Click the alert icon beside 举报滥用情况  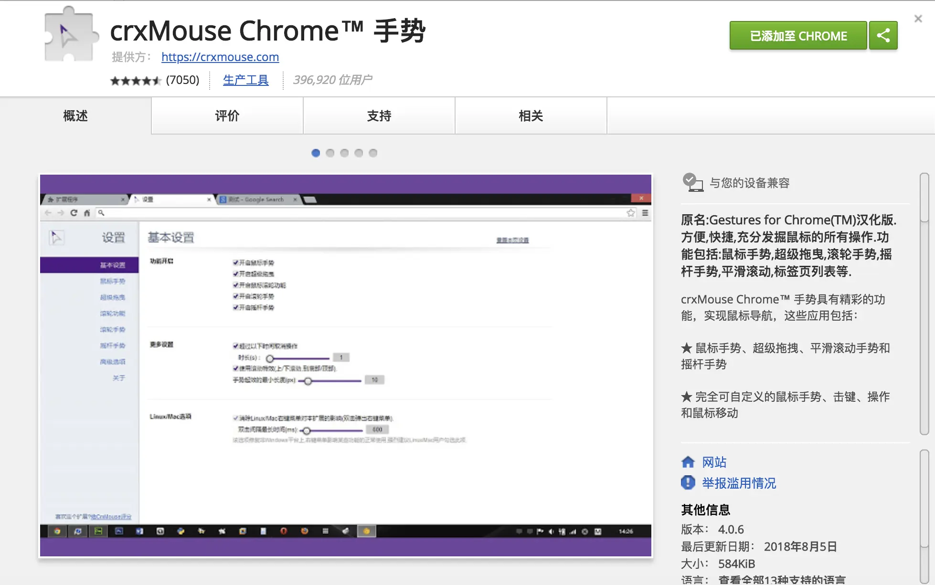pyautogui.click(x=688, y=483)
